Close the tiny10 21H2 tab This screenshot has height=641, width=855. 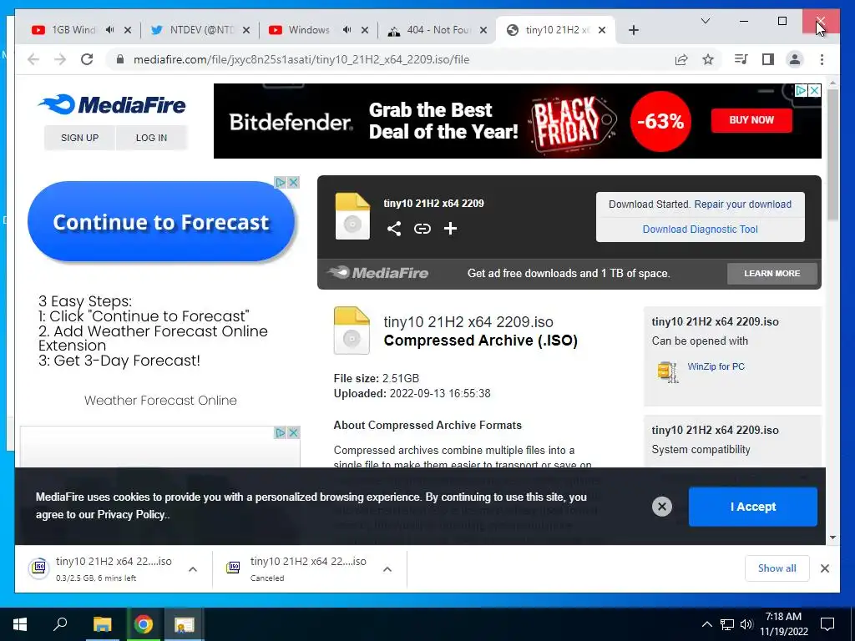[x=601, y=30]
